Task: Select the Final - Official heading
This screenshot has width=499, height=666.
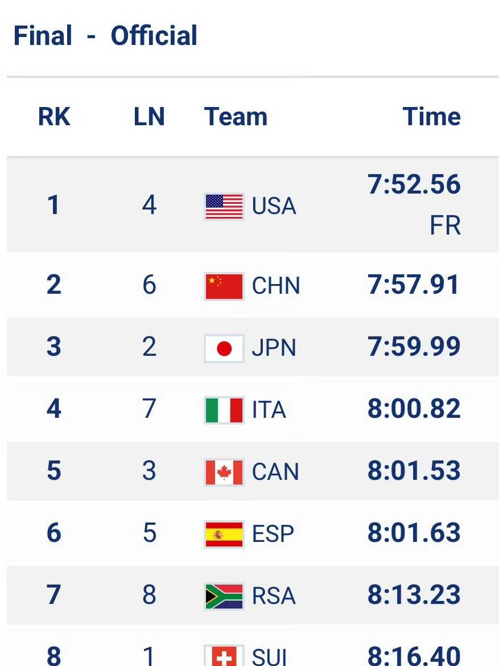Action: (105, 35)
